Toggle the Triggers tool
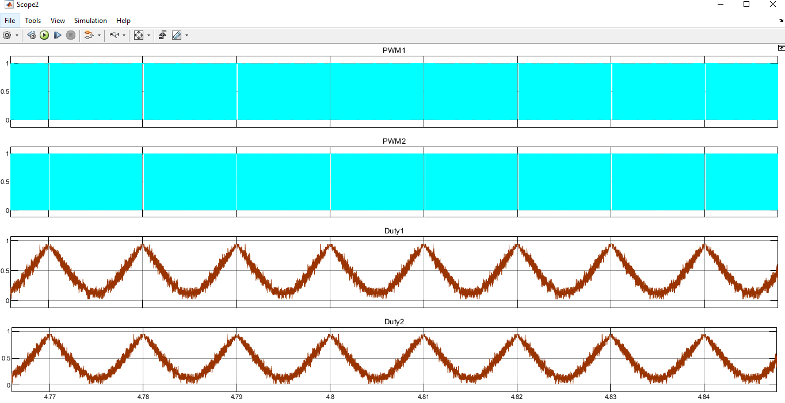This screenshot has width=785, height=403. pos(163,35)
